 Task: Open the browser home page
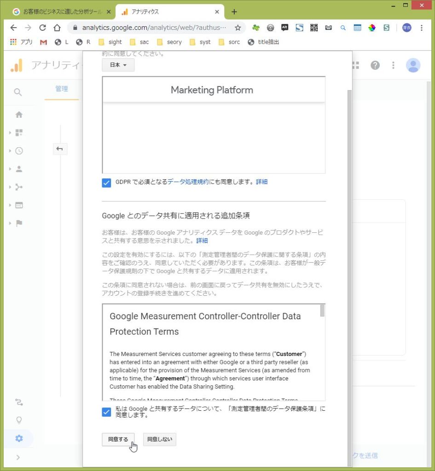(57, 28)
